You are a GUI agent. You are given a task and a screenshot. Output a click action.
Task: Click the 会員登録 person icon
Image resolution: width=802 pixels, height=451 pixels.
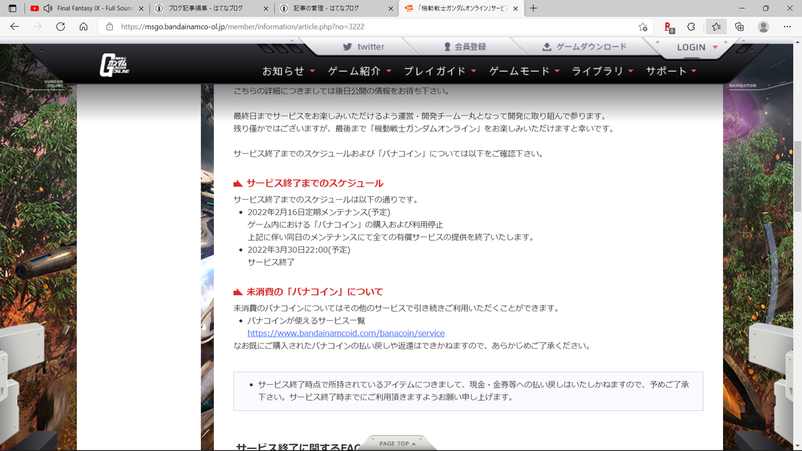click(x=448, y=47)
